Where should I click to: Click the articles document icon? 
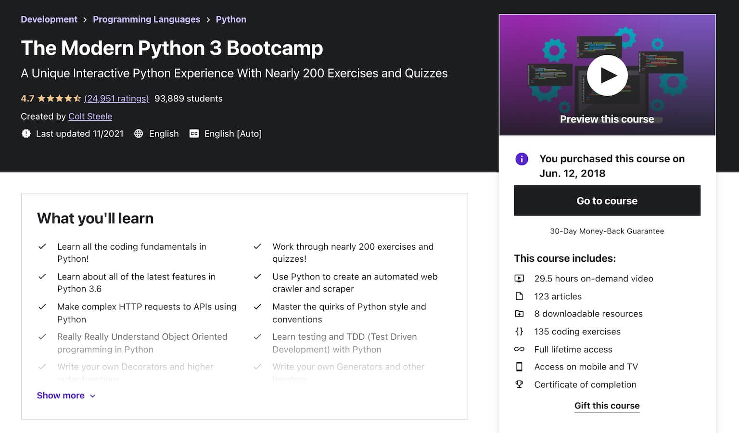tap(519, 296)
